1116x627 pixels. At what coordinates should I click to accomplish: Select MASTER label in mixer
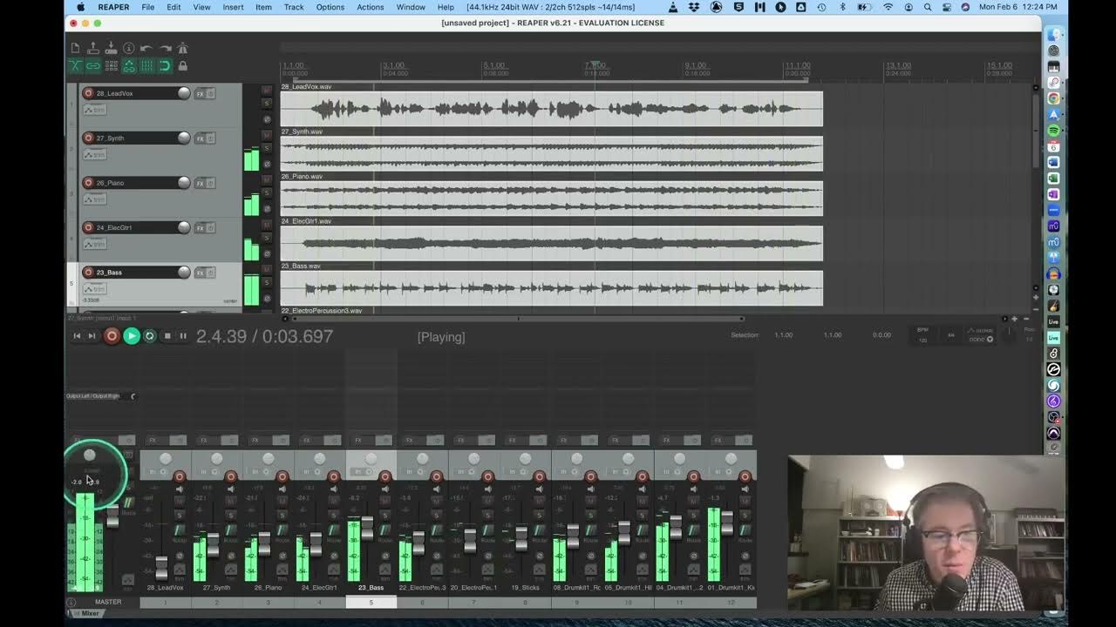108,602
